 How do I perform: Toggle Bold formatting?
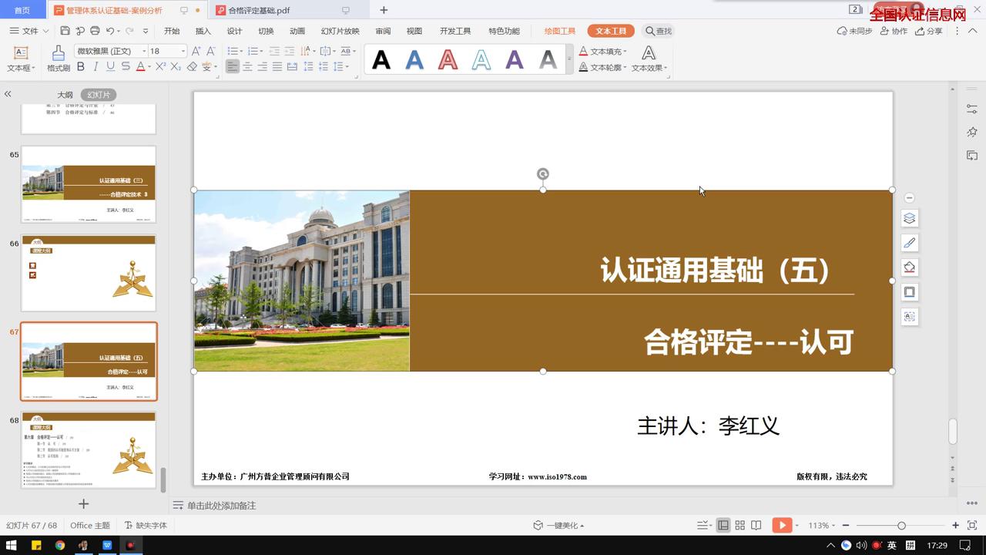tap(81, 67)
